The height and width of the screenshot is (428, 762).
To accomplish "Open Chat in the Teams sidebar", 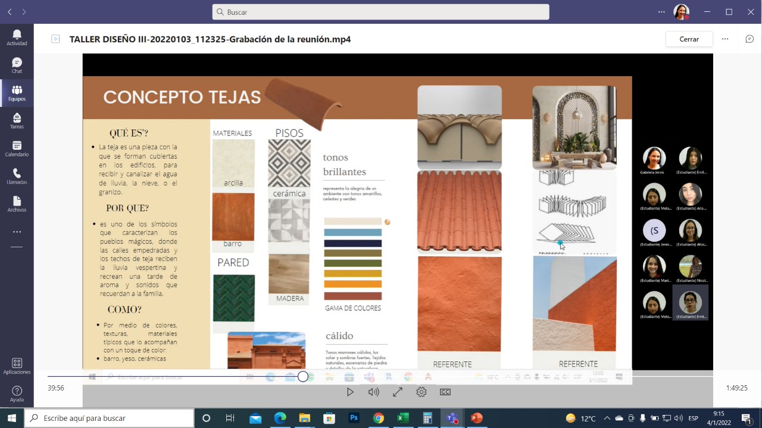I will [17, 65].
